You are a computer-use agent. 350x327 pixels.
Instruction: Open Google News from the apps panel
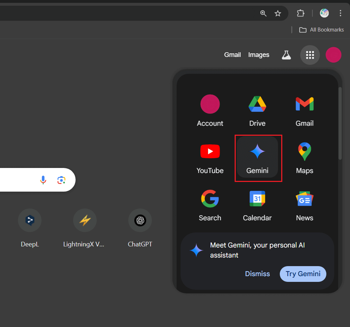(x=305, y=205)
